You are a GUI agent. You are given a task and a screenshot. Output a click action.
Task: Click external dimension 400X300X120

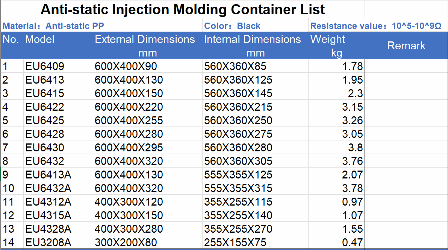129,202
